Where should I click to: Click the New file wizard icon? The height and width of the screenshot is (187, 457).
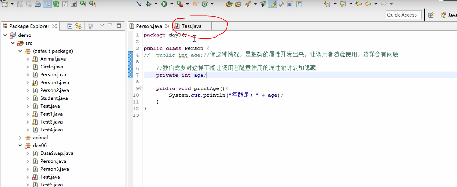5,4
